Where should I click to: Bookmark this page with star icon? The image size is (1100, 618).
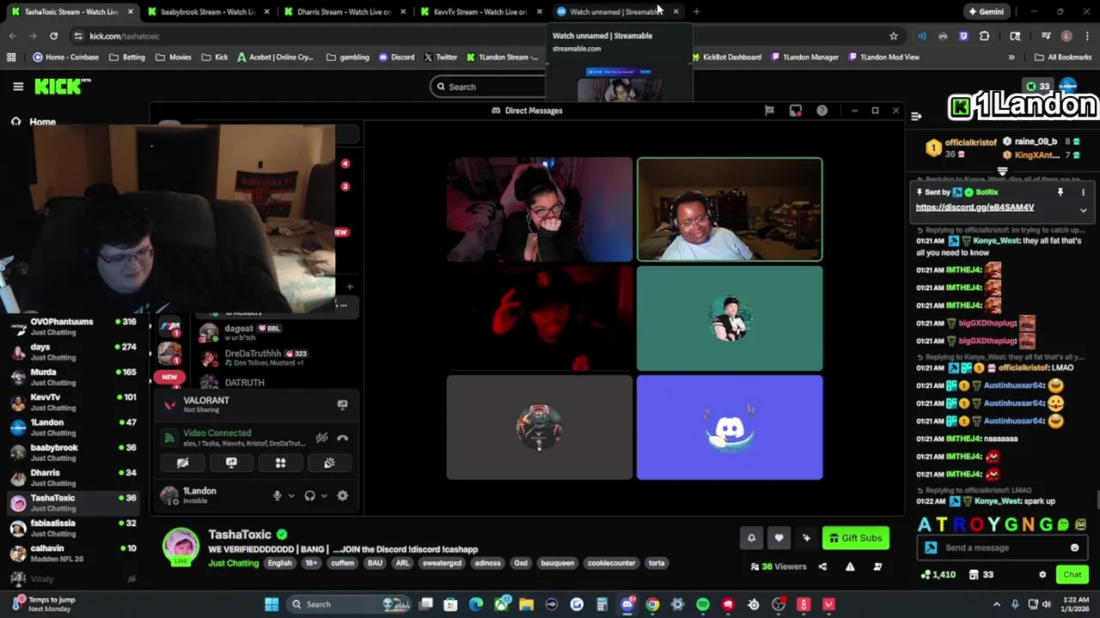894,36
